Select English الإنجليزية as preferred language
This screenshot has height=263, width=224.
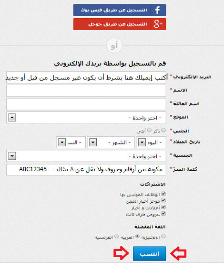point(163,236)
